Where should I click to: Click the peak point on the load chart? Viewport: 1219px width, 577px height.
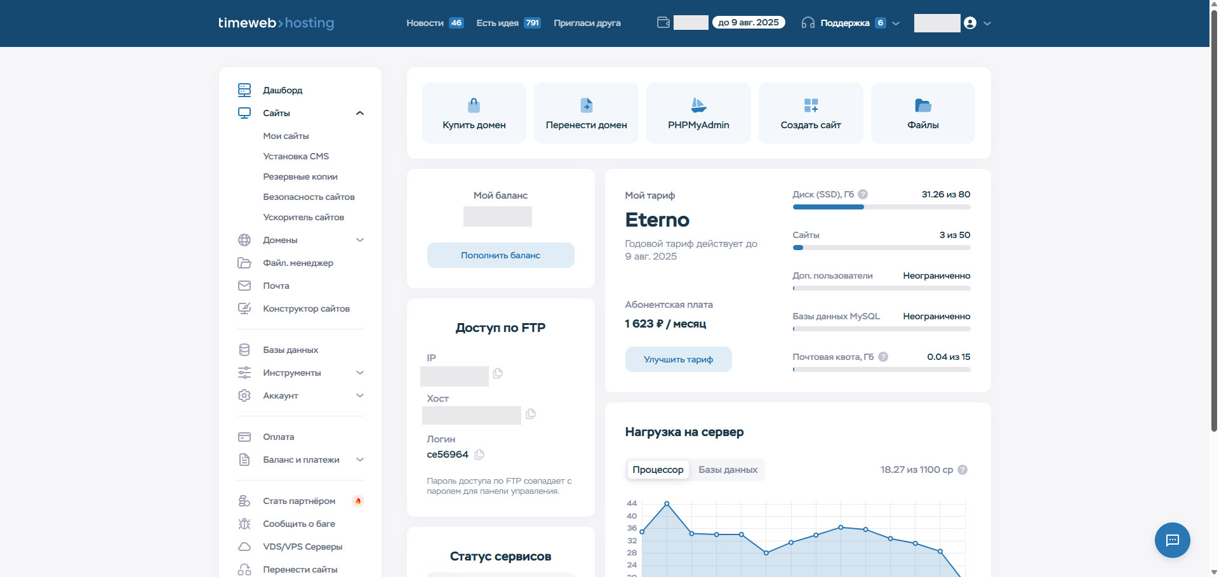pos(667,503)
